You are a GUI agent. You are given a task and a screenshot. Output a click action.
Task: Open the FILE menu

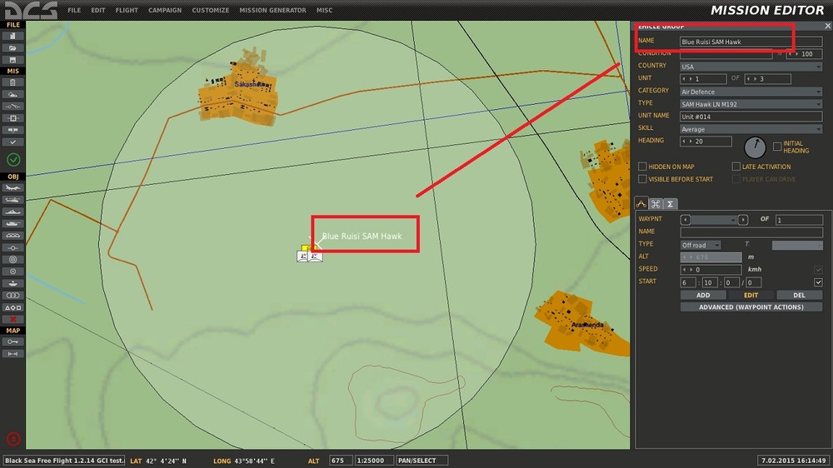tap(74, 10)
